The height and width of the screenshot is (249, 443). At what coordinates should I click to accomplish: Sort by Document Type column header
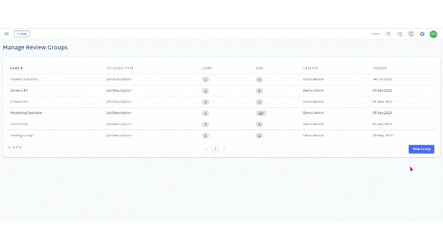pyautogui.click(x=120, y=68)
